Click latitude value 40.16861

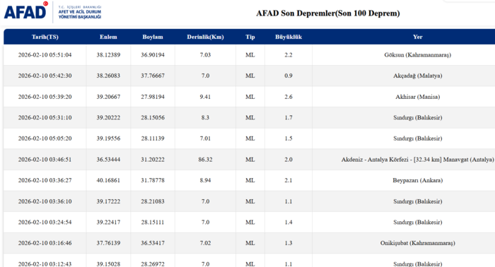pos(108,180)
